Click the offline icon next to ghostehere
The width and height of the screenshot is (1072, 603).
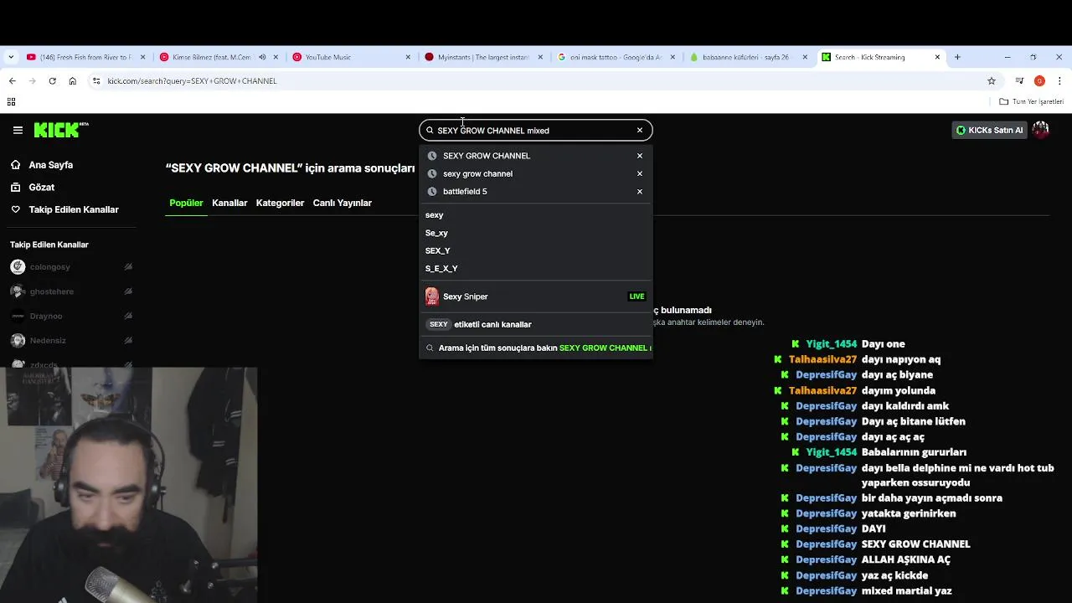coord(128,291)
